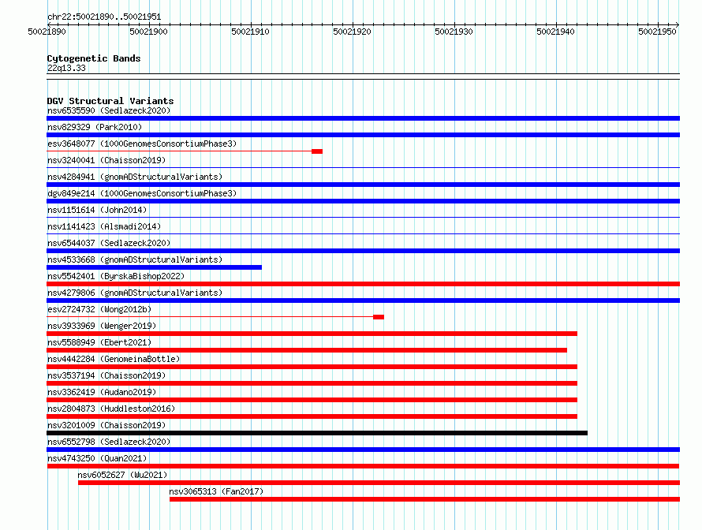The height and width of the screenshot is (530, 702).
Task: Click ruler position 50021910
Action: coord(250,32)
